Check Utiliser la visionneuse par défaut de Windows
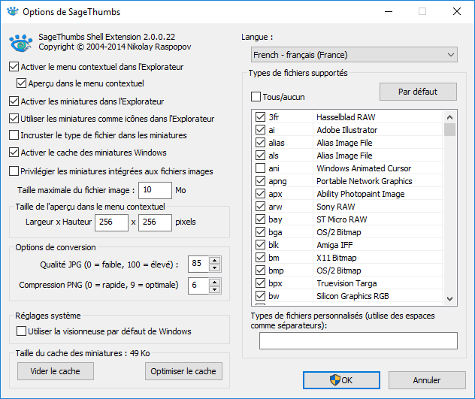Viewport: 475px width, 399px height. click(21, 331)
